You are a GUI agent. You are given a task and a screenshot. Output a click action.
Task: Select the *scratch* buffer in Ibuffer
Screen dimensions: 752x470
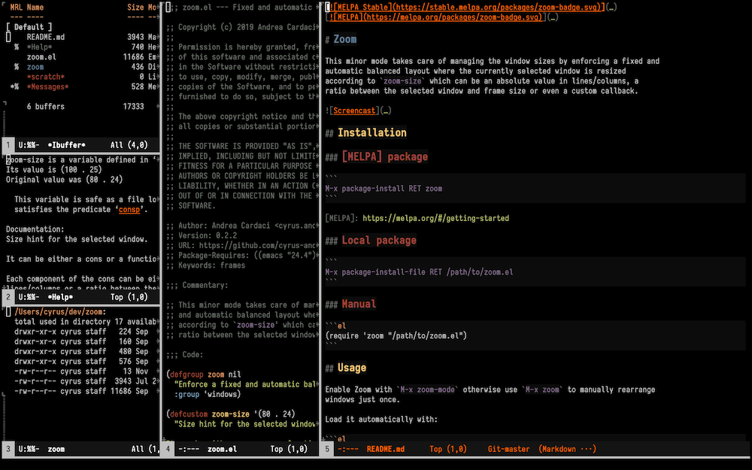(x=46, y=77)
